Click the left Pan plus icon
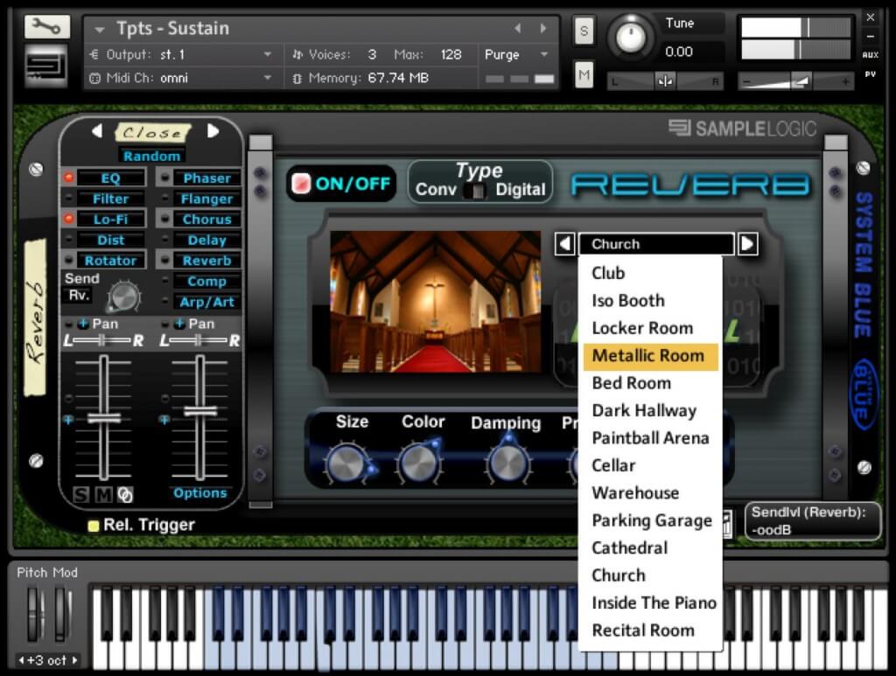The image size is (896, 676). pyautogui.click(x=83, y=324)
